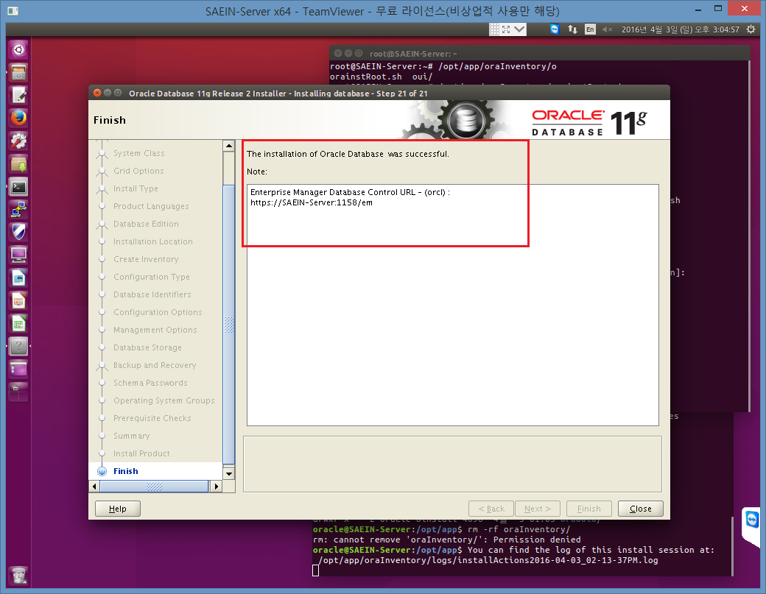Select the Install Product step
The width and height of the screenshot is (766, 594).
pyautogui.click(x=141, y=453)
